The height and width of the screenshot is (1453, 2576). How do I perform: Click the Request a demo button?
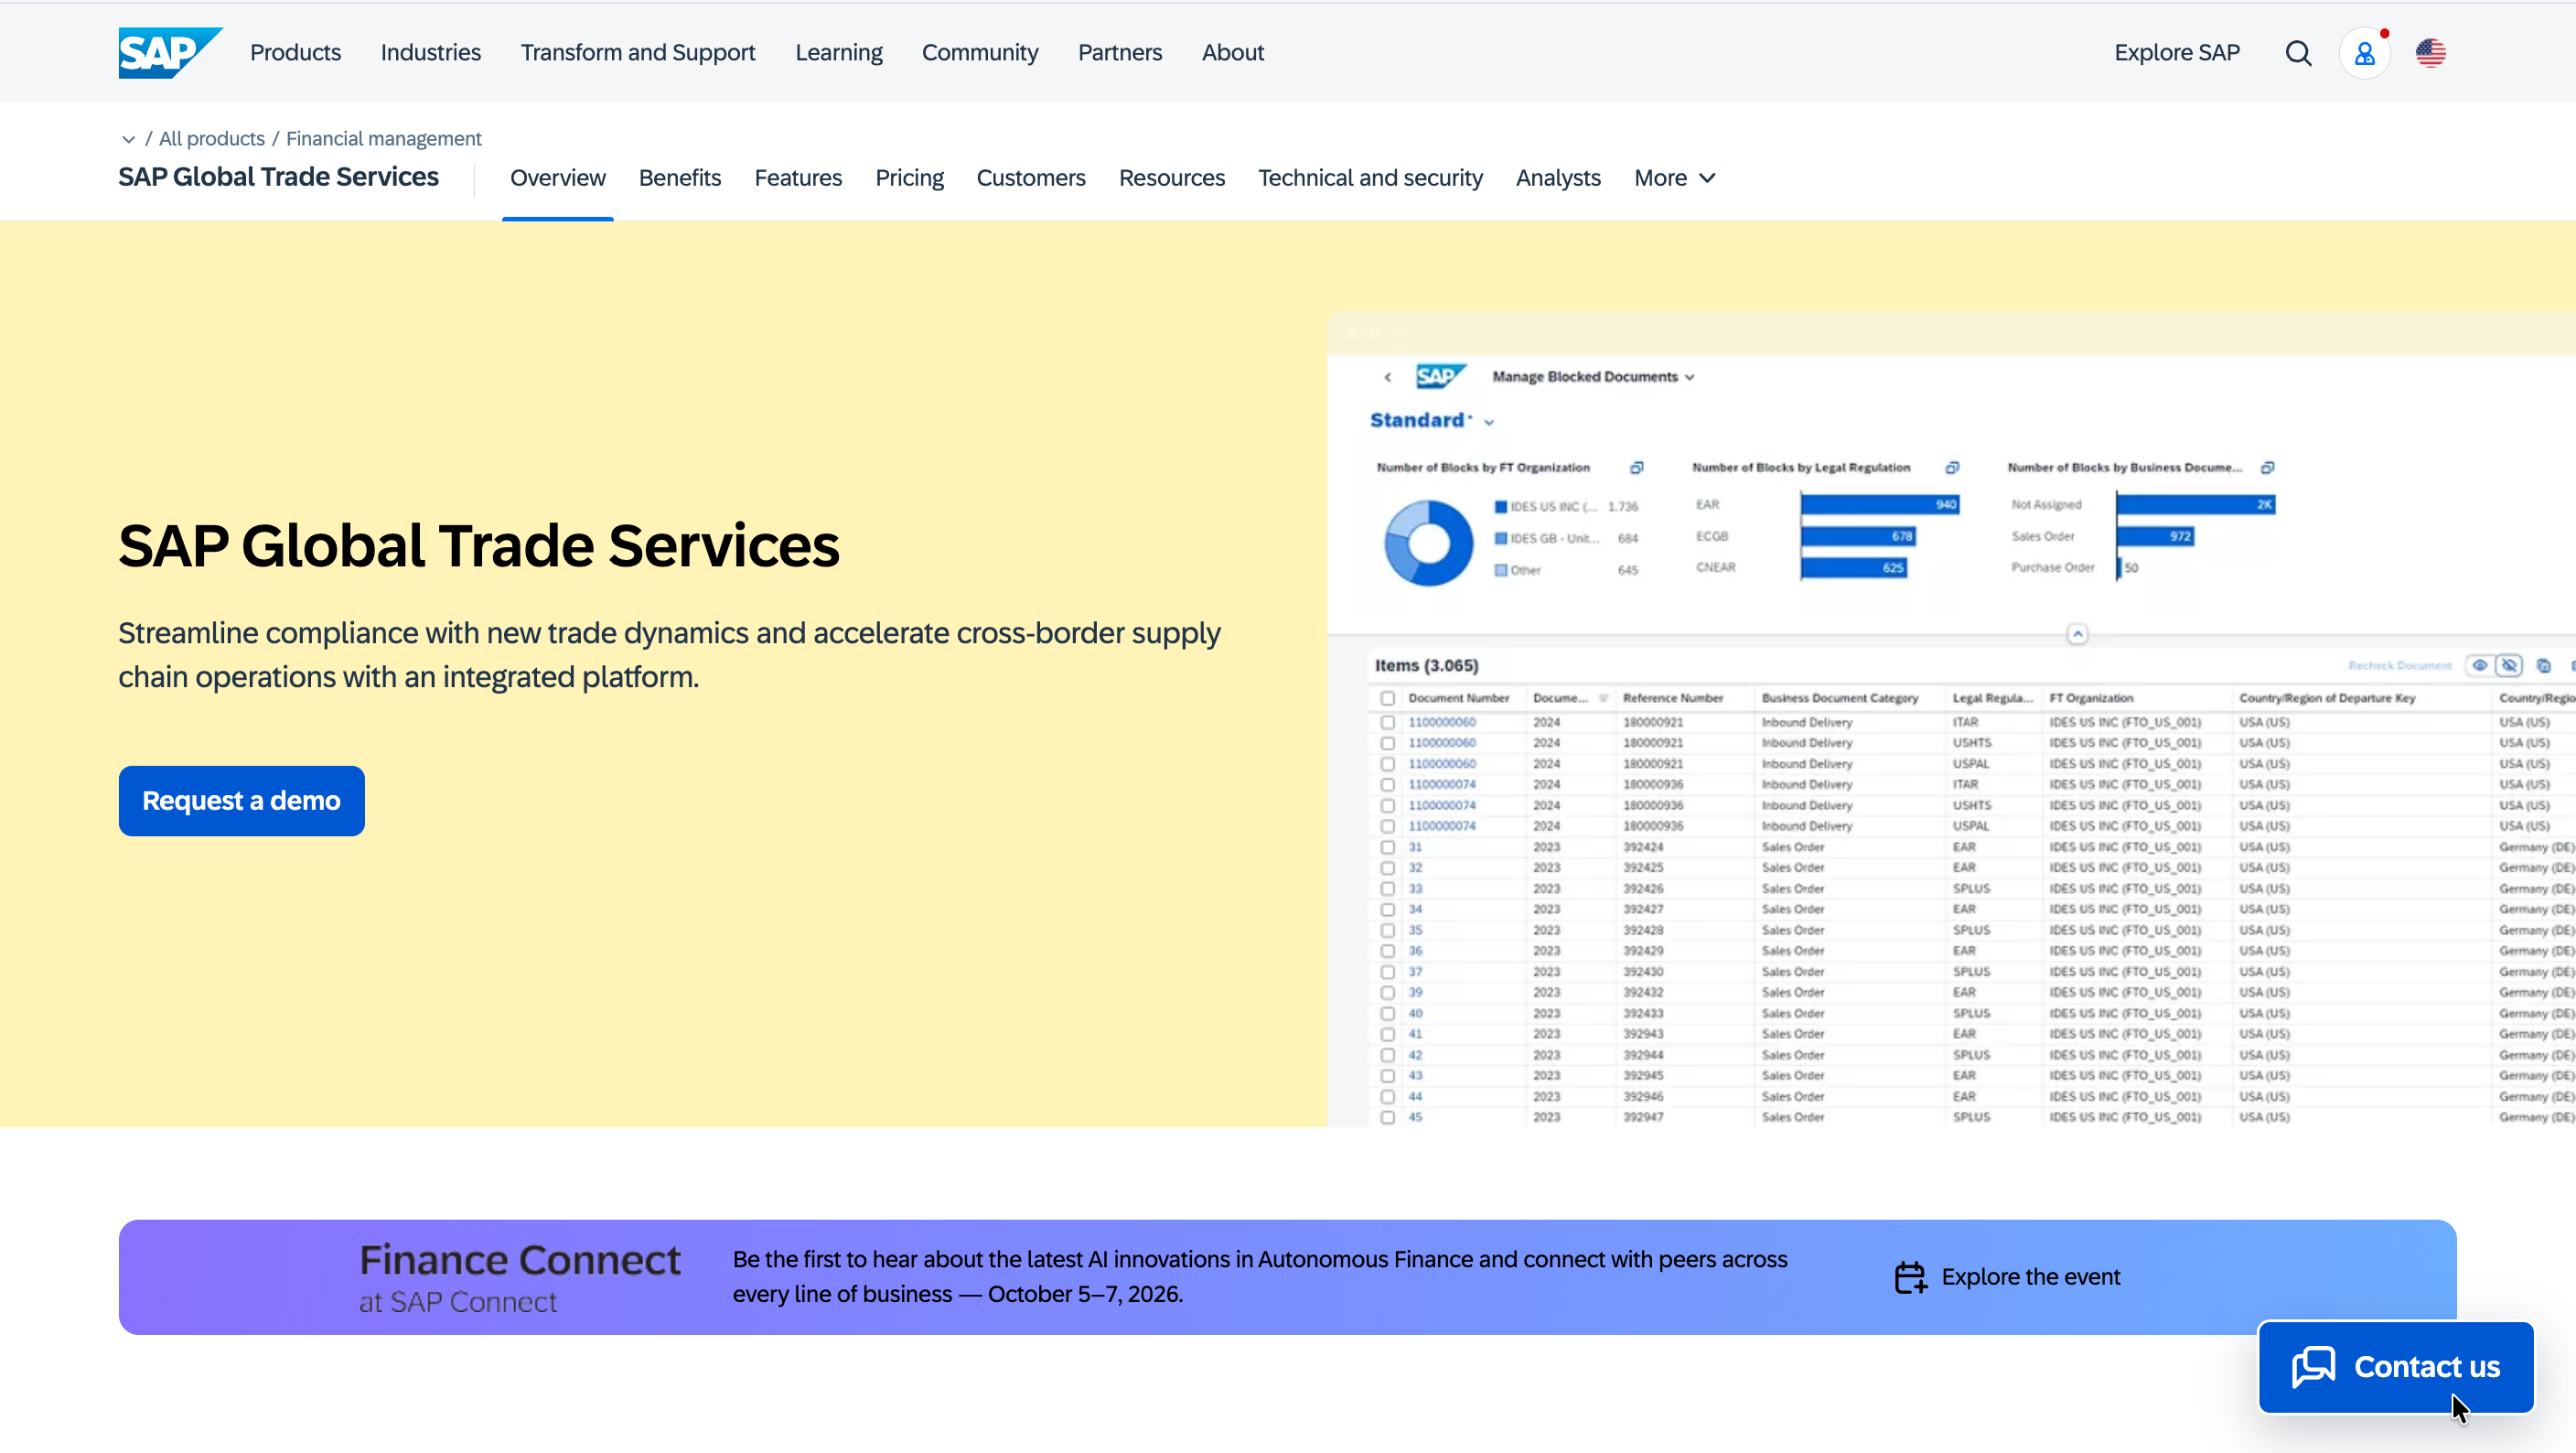tap(241, 801)
